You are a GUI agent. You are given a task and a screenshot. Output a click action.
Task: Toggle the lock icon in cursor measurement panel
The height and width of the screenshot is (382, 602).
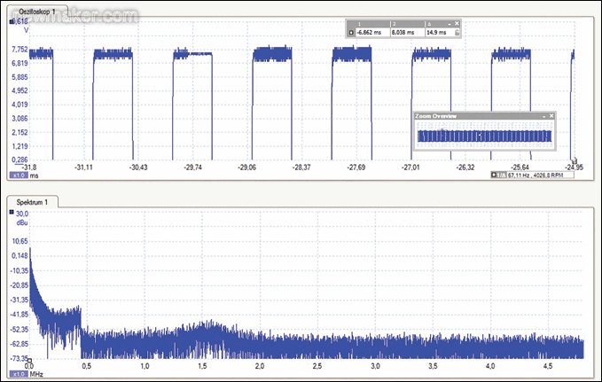(x=457, y=32)
